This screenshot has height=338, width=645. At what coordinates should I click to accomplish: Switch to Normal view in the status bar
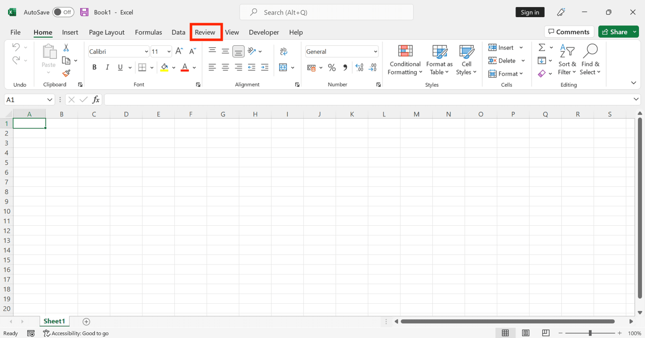505,333
